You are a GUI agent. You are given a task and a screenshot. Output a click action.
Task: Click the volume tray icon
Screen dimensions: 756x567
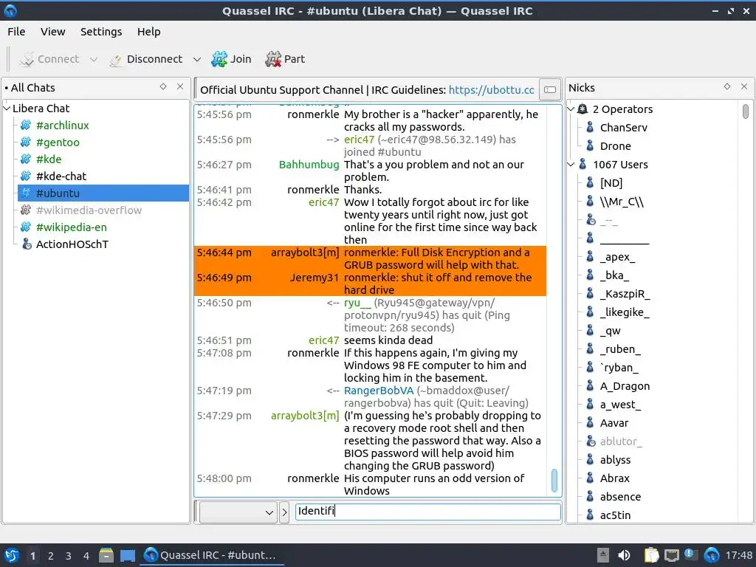624,555
